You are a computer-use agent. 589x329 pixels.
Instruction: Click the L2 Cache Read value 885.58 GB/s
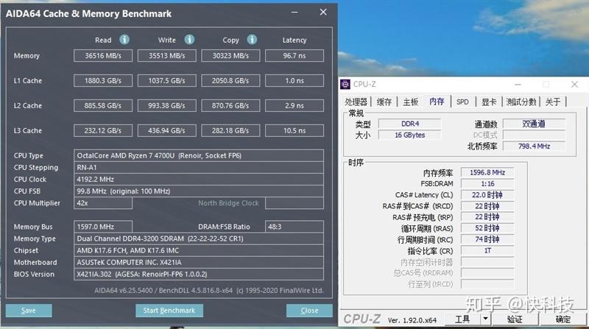click(103, 105)
